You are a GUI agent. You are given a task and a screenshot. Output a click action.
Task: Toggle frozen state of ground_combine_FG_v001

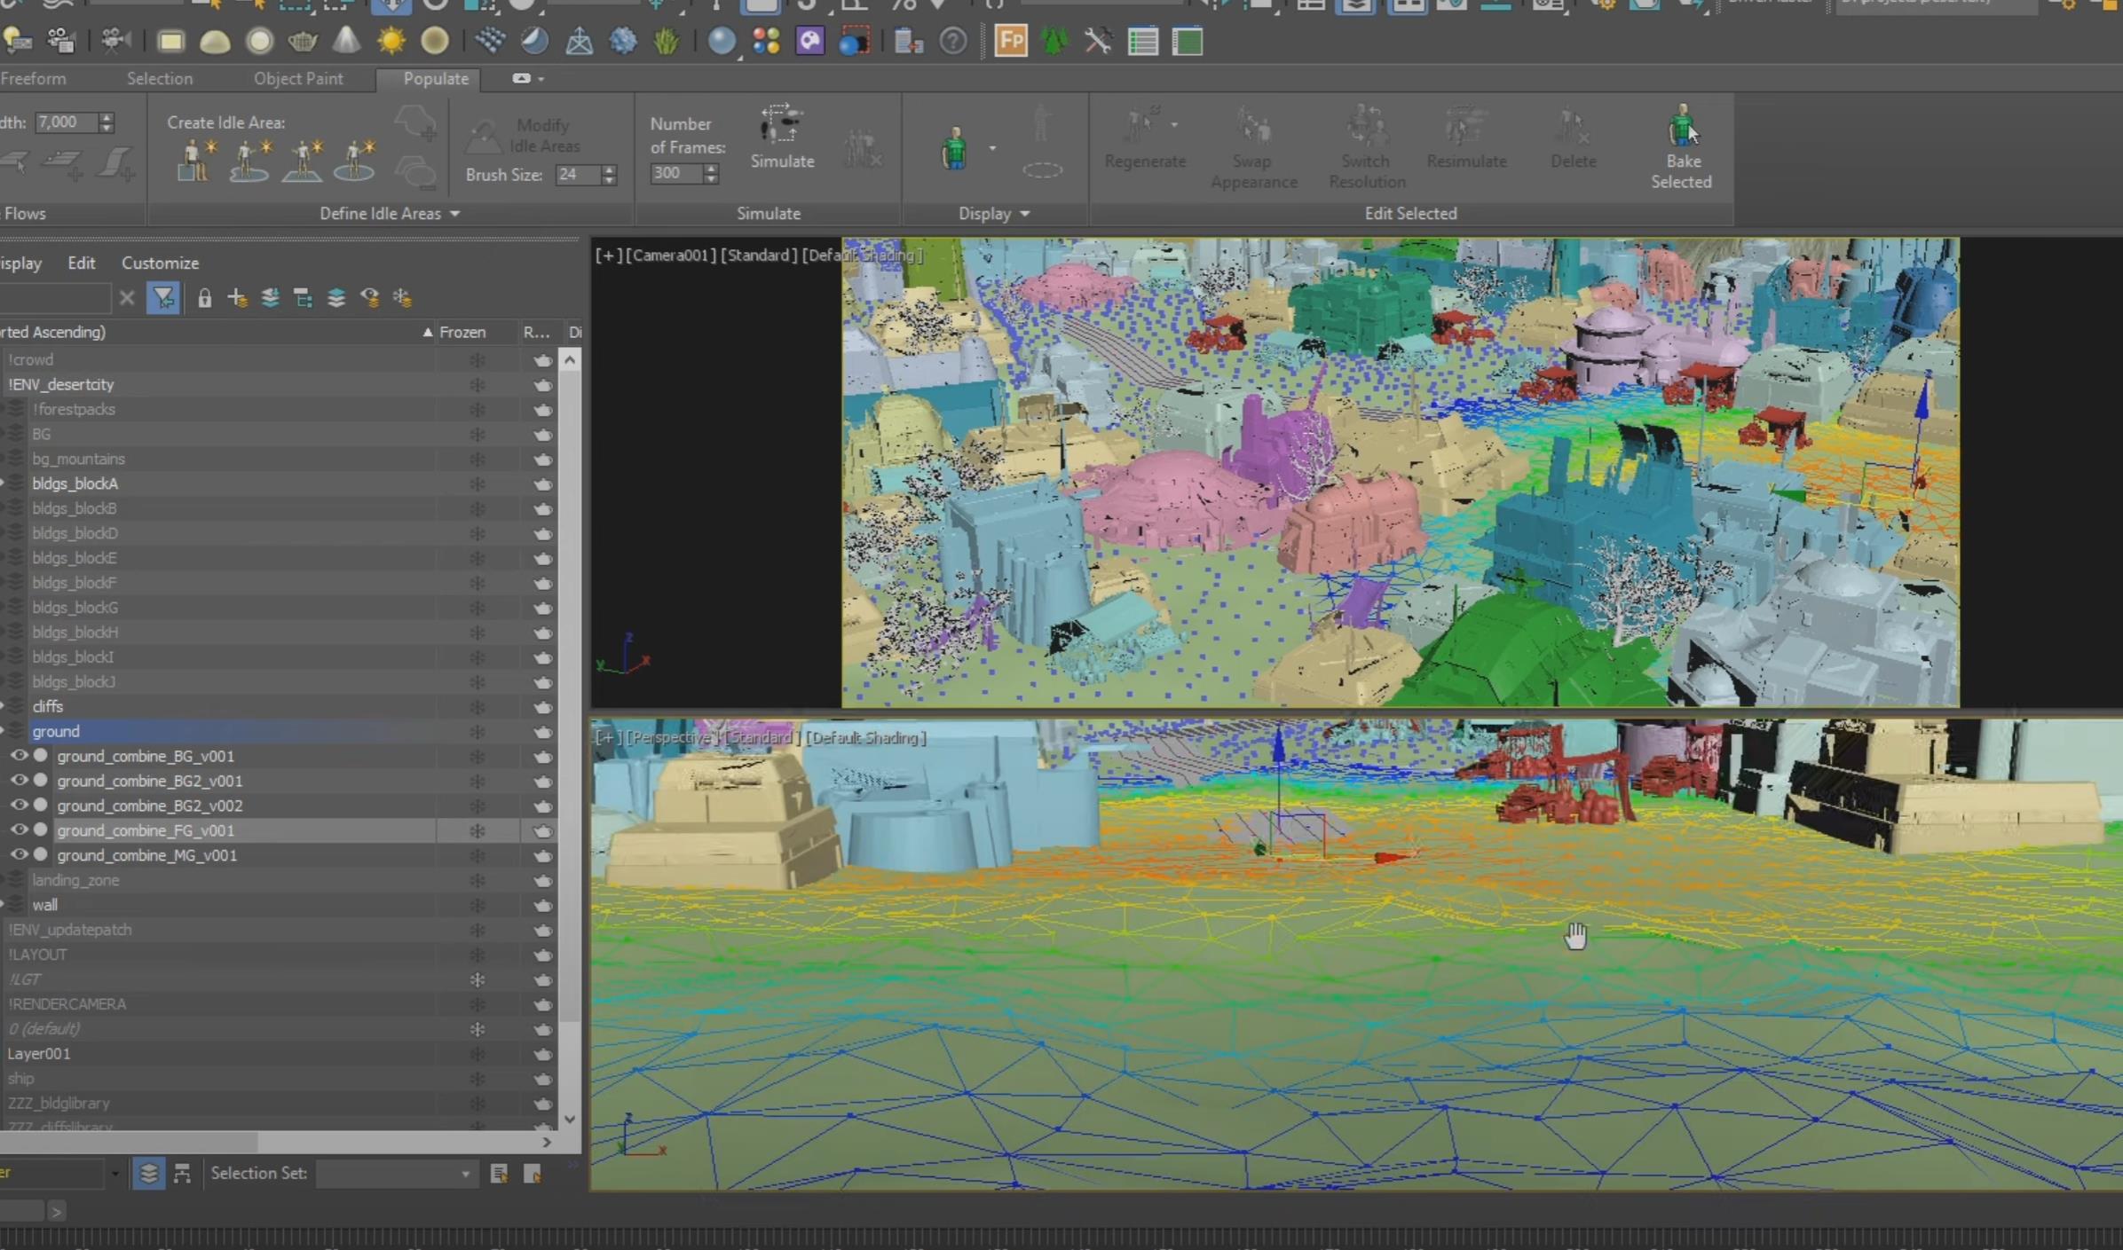pos(477,830)
